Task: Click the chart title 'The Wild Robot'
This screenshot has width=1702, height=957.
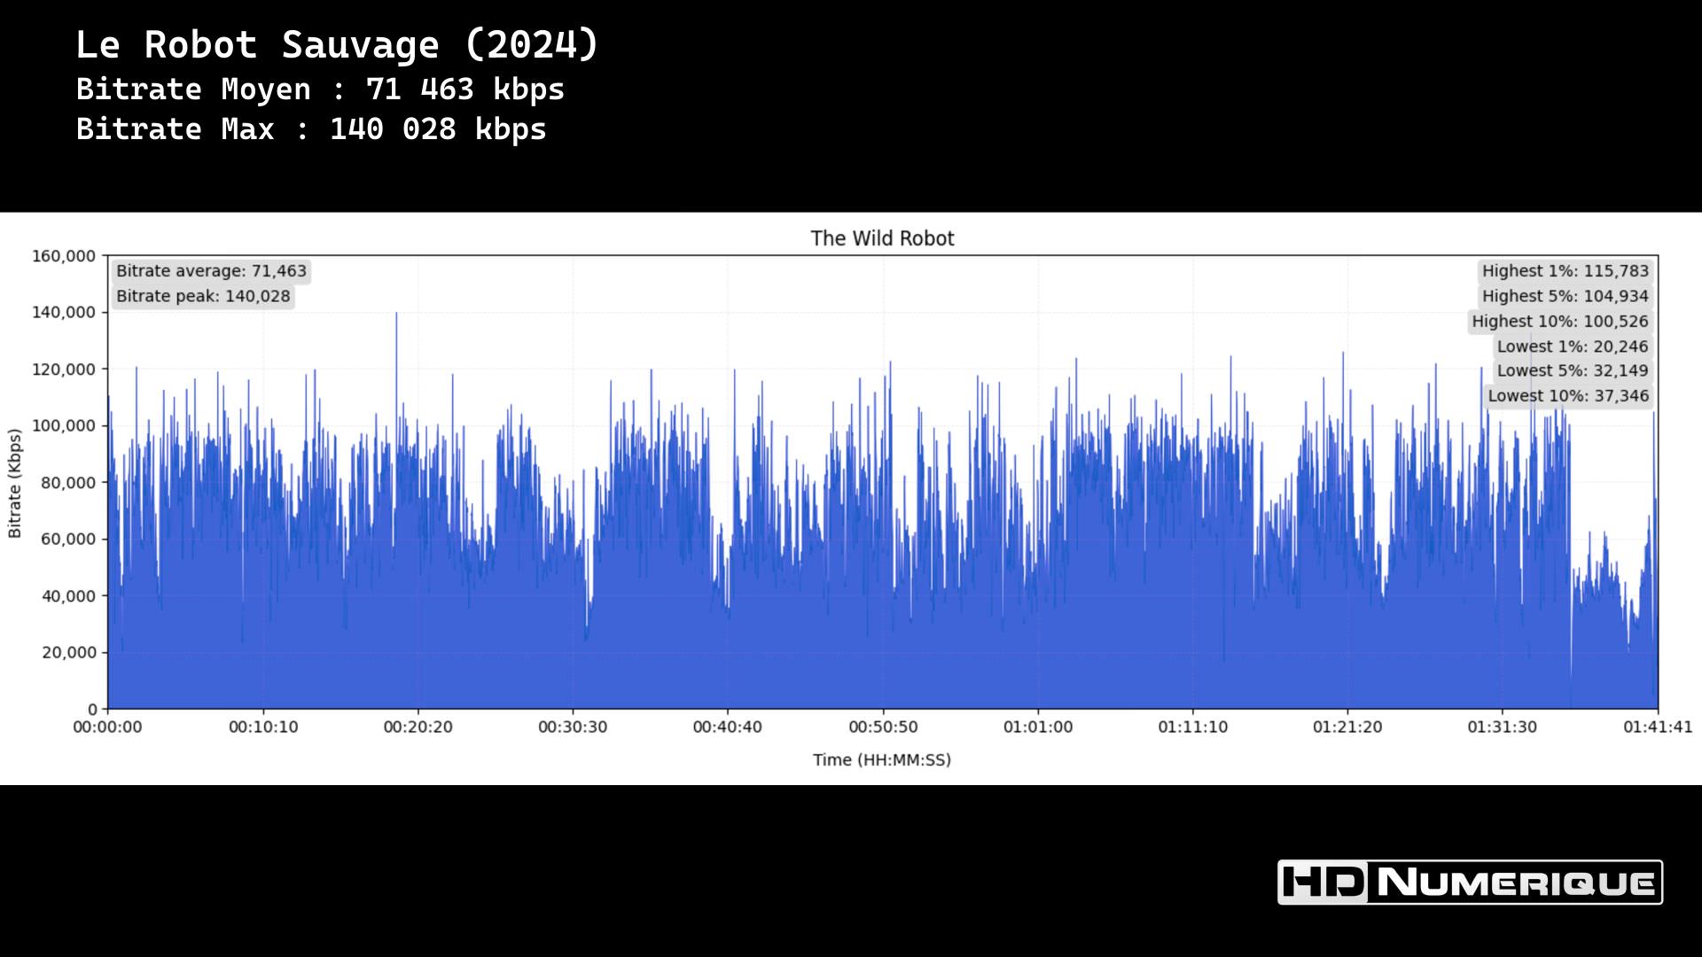Action: click(882, 238)
